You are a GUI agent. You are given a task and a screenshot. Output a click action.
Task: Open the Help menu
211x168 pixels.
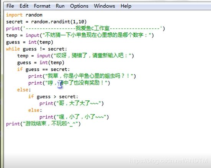pyautogui.click(x=126, y=6)
